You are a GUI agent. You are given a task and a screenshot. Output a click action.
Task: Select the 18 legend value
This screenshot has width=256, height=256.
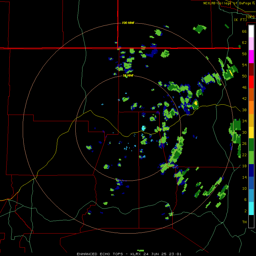[x=244, y=166]
